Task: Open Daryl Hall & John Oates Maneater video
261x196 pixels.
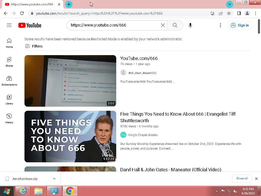Action: (171, 169)
